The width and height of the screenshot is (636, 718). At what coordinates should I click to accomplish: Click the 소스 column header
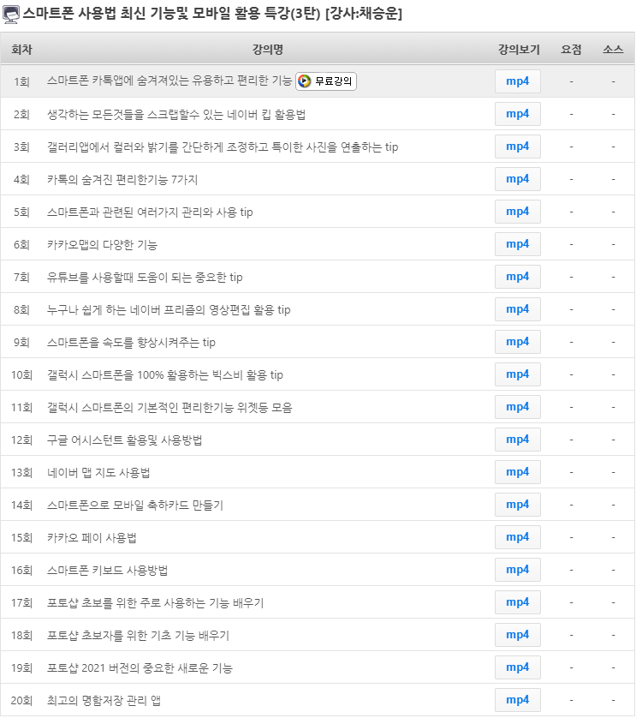click(613, 49)
